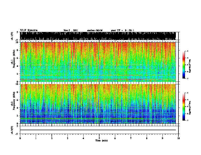Select the "start UT = 0 : 50: 1" text
Screen dimensions: 201x155
(123, 30)
